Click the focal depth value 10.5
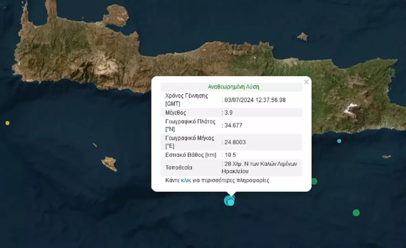Viewport: 406px width, 248px height. (x=230, y=155)
